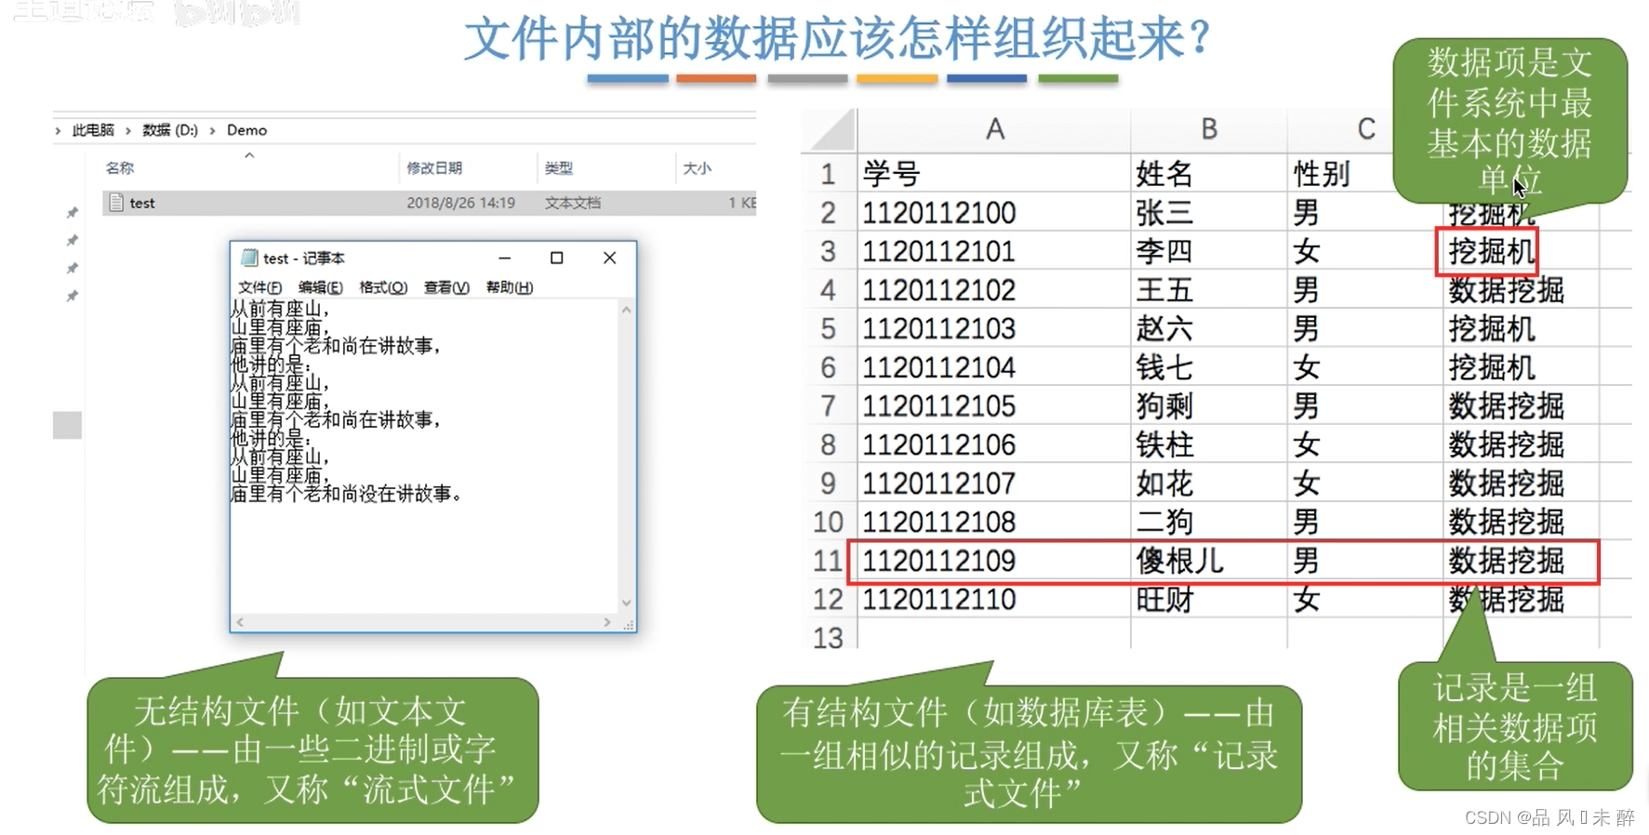Click Notepad vertical scrollbar down arrow
Viewport: 1649px width, 835px height.
coord(627,603)
